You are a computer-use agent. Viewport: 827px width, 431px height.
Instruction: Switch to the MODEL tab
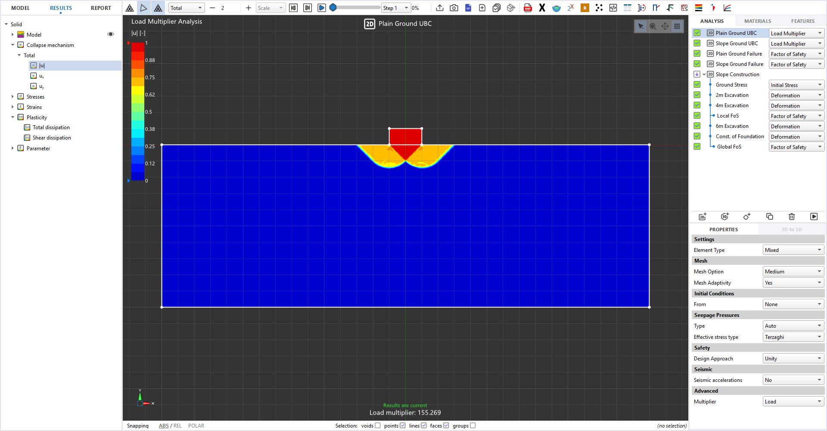[21, 8]
